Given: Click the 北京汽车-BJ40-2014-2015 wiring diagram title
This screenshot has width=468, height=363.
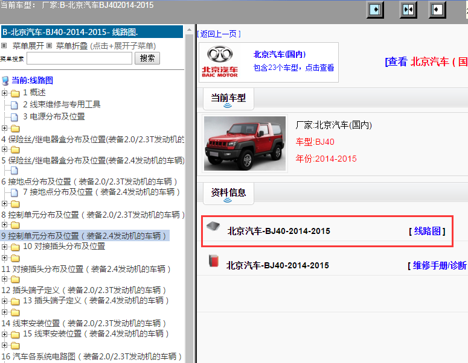Looking at the screenshot, I should click(279, 231).
